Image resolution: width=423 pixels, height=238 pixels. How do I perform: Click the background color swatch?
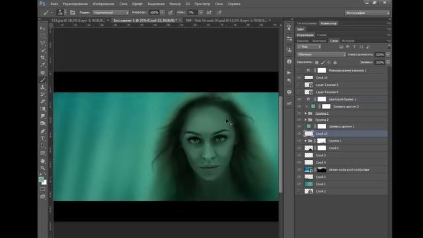pos(44,182)
